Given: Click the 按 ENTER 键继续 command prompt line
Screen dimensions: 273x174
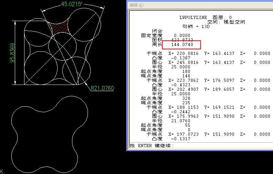Looking at the screenshot, I should (151, 145).
